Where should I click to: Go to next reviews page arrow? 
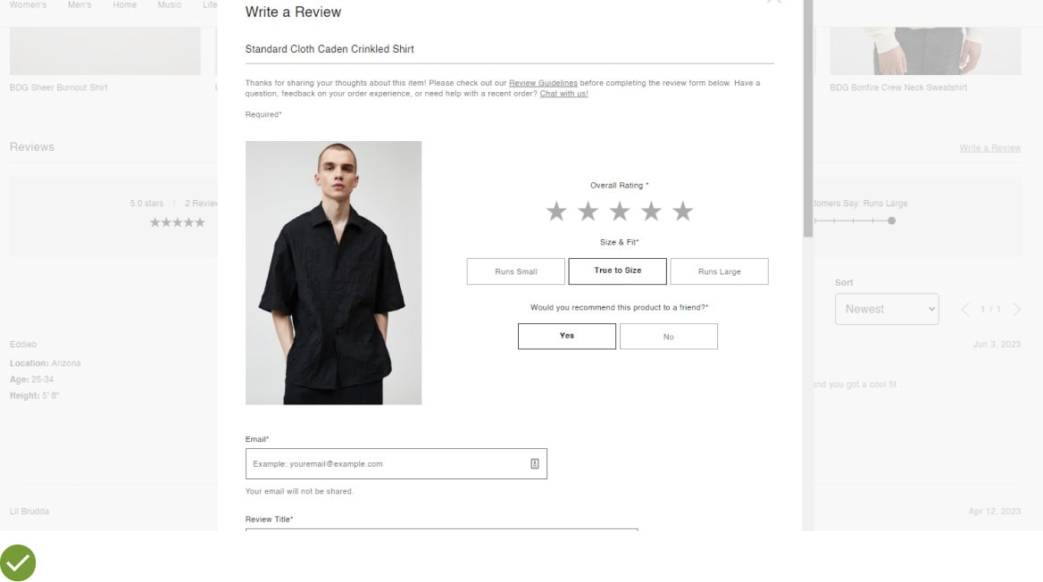point(1016,309)
